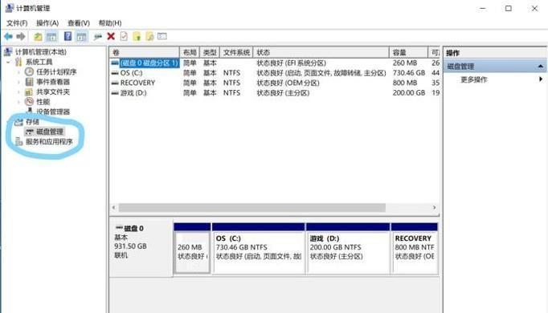Click the last toolbar settings view icon

tap(162, 36)
